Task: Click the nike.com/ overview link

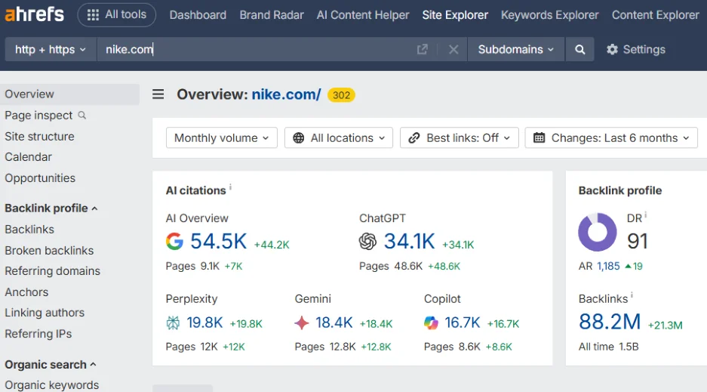Action: 286,94
